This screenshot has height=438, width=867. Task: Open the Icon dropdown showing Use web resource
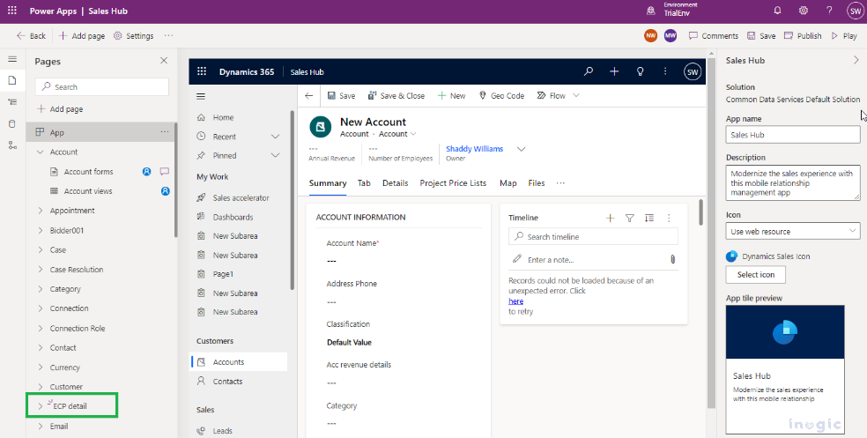click(793, 231)
